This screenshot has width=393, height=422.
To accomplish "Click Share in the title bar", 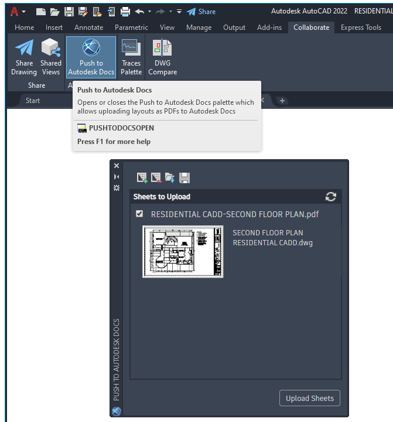I will click(201, 12).
